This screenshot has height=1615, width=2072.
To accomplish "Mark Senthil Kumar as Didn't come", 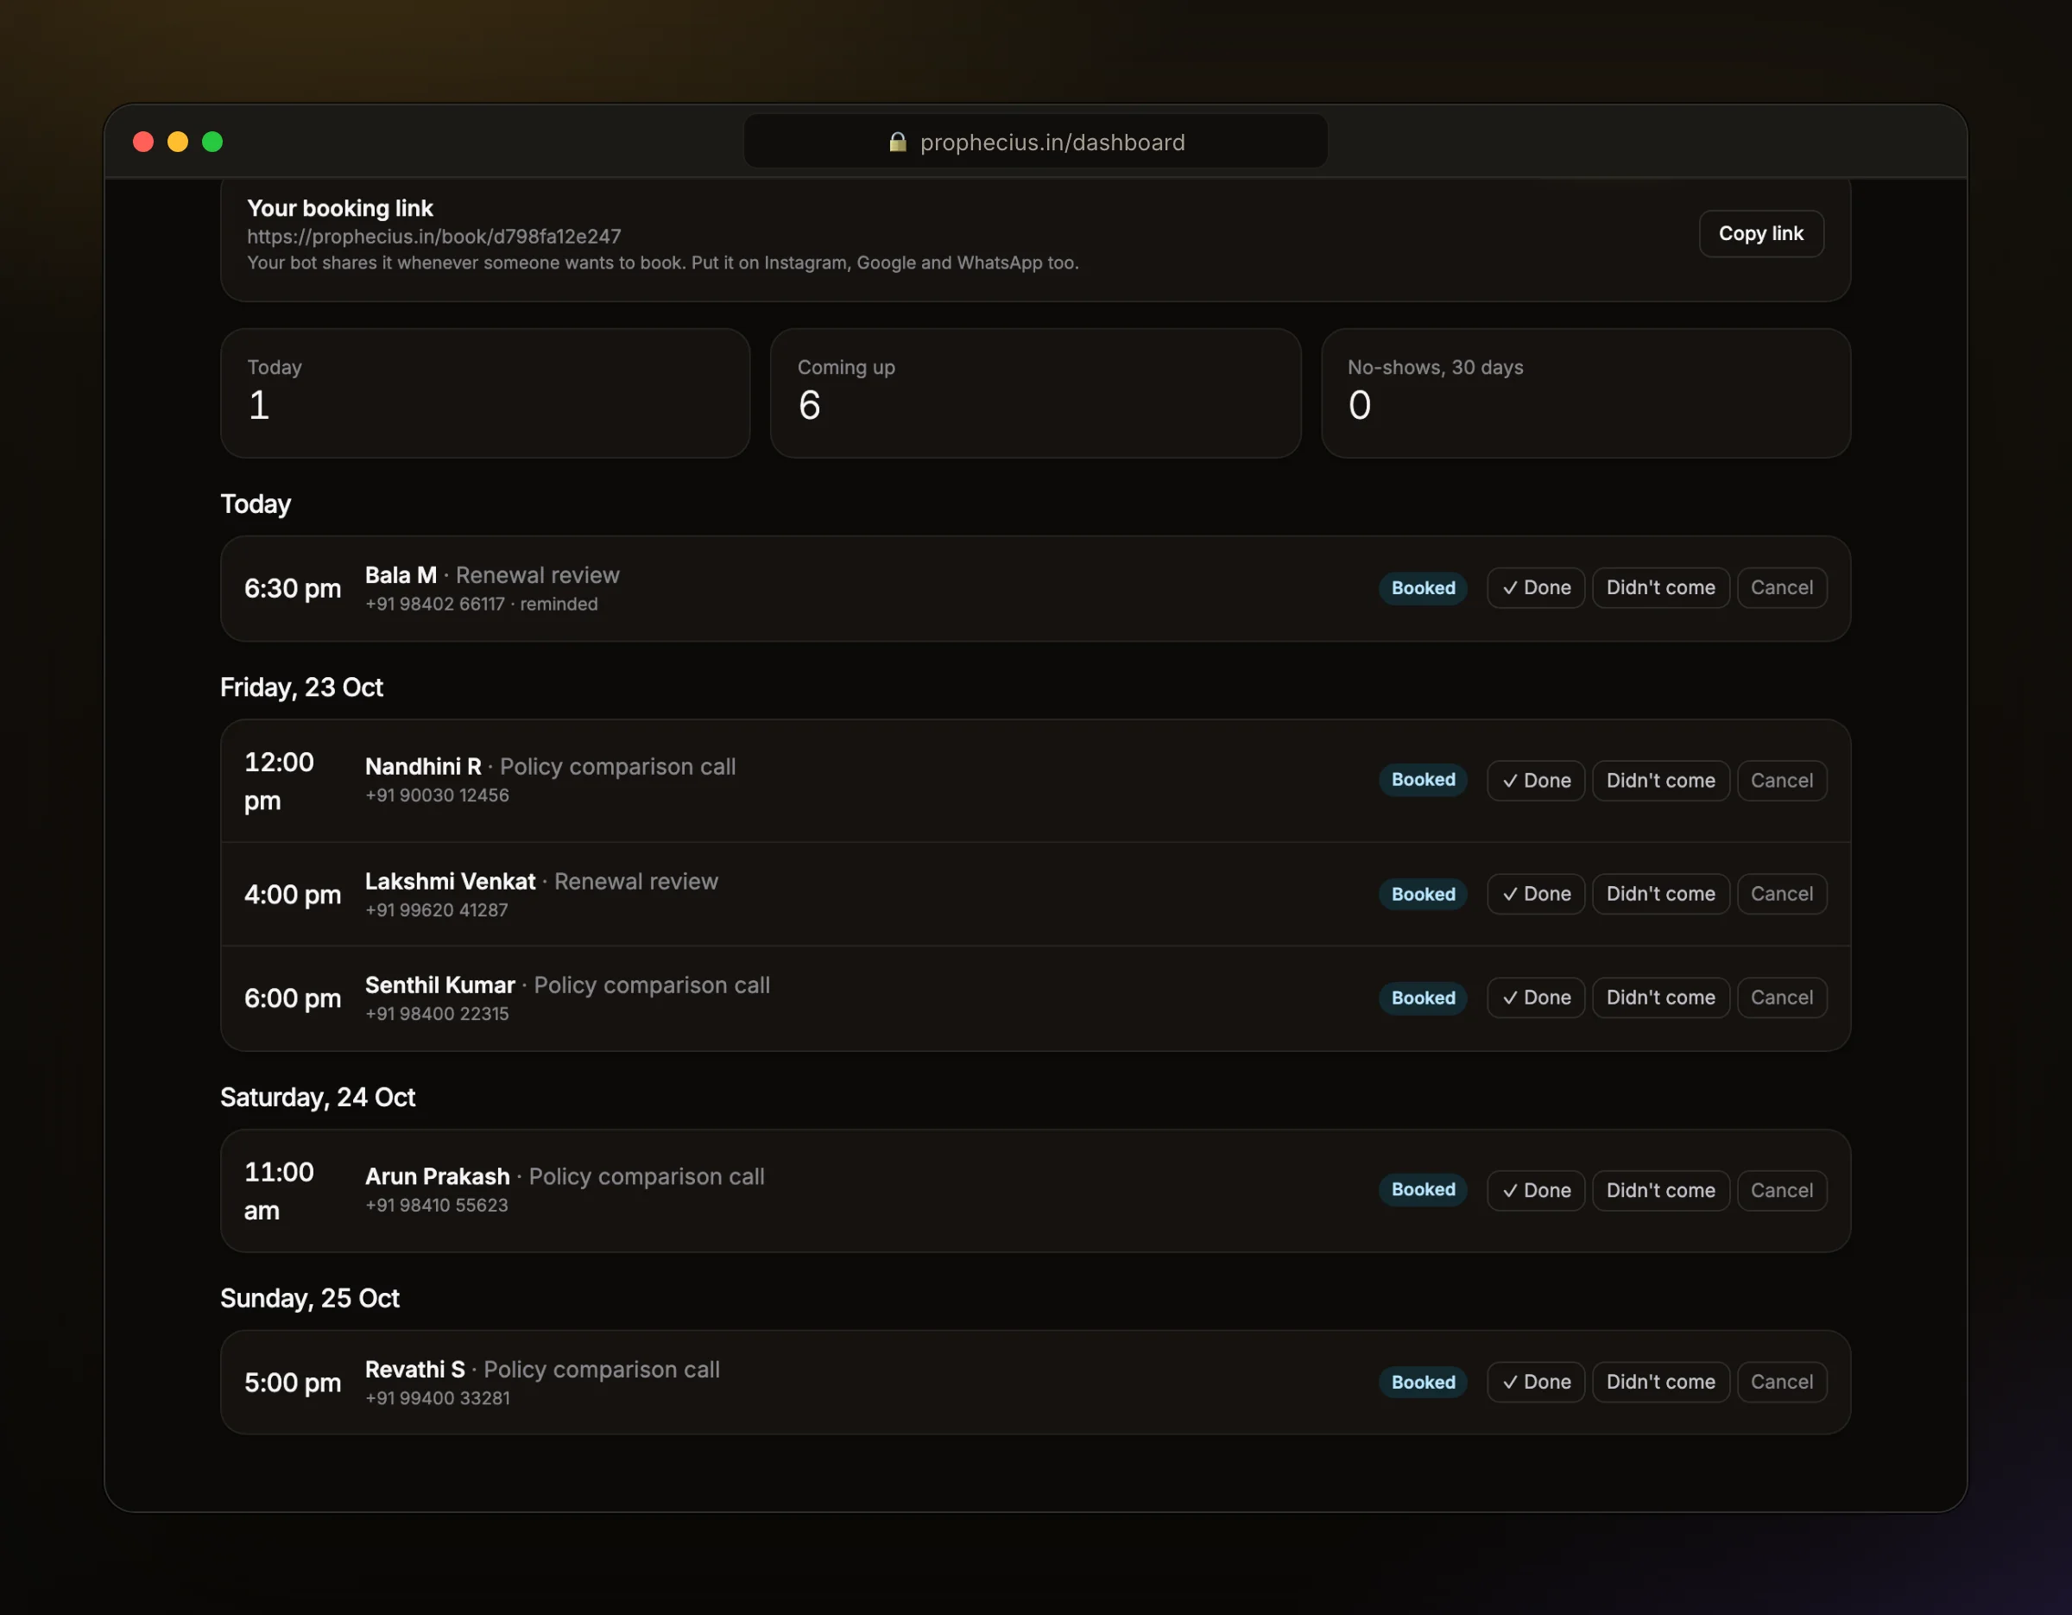I will click(x=1660, y=997).
